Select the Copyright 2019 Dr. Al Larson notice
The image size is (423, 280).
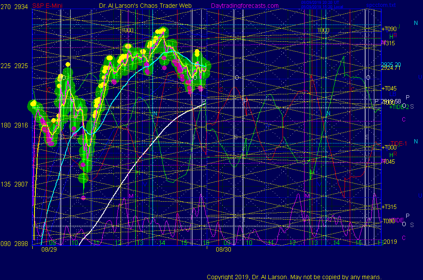click(x=294, y=277)
